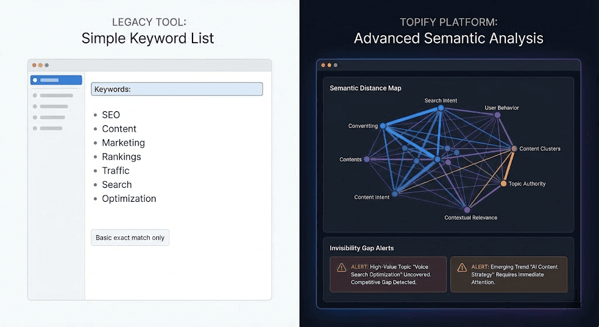
Task: Select the Search Intent node
Action: point(441,108)
